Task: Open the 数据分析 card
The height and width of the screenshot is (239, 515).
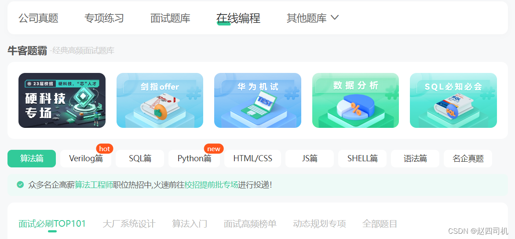Action: coord(355,100)
